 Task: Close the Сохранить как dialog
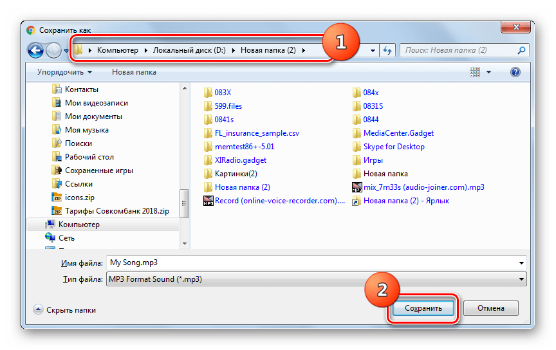click(516, 27)
